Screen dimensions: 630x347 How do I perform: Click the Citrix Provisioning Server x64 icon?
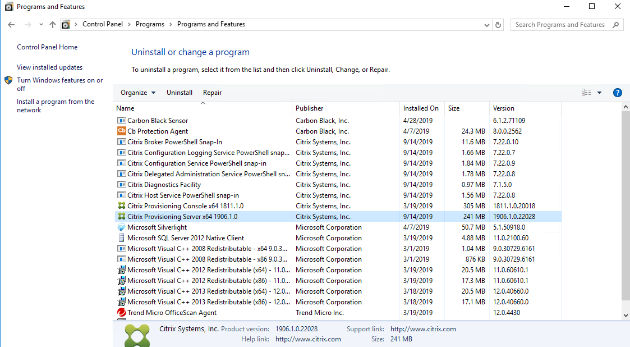tap(121, 216)
